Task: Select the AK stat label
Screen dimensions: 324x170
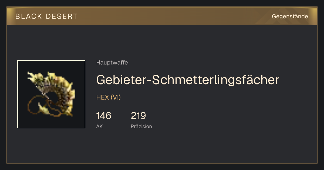Action: [99, 126]
